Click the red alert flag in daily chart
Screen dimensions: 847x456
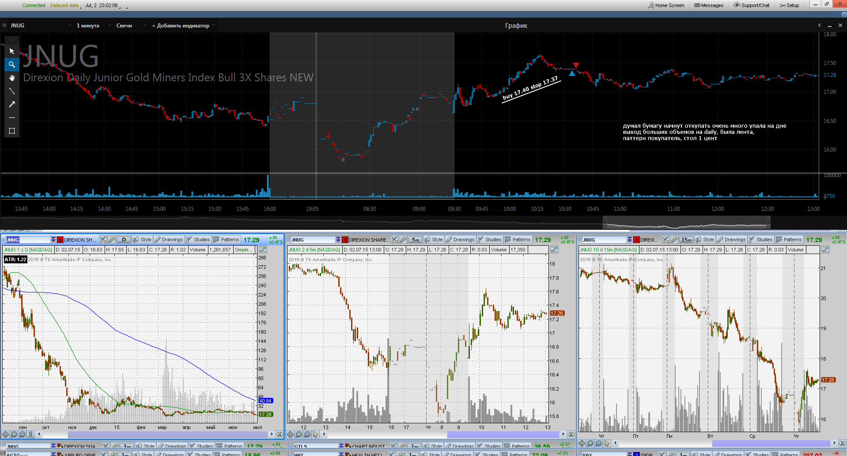(x=60, y=239)
